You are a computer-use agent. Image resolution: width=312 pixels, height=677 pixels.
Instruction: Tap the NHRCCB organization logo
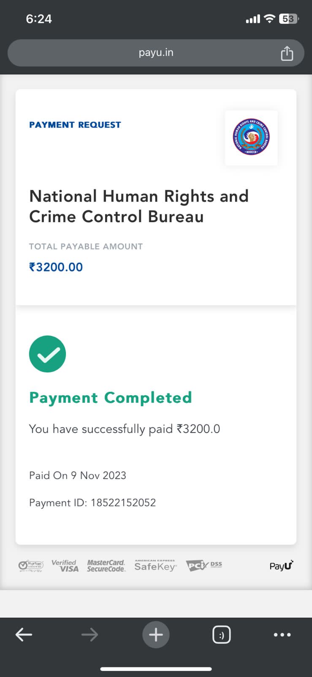coord(251,137)
